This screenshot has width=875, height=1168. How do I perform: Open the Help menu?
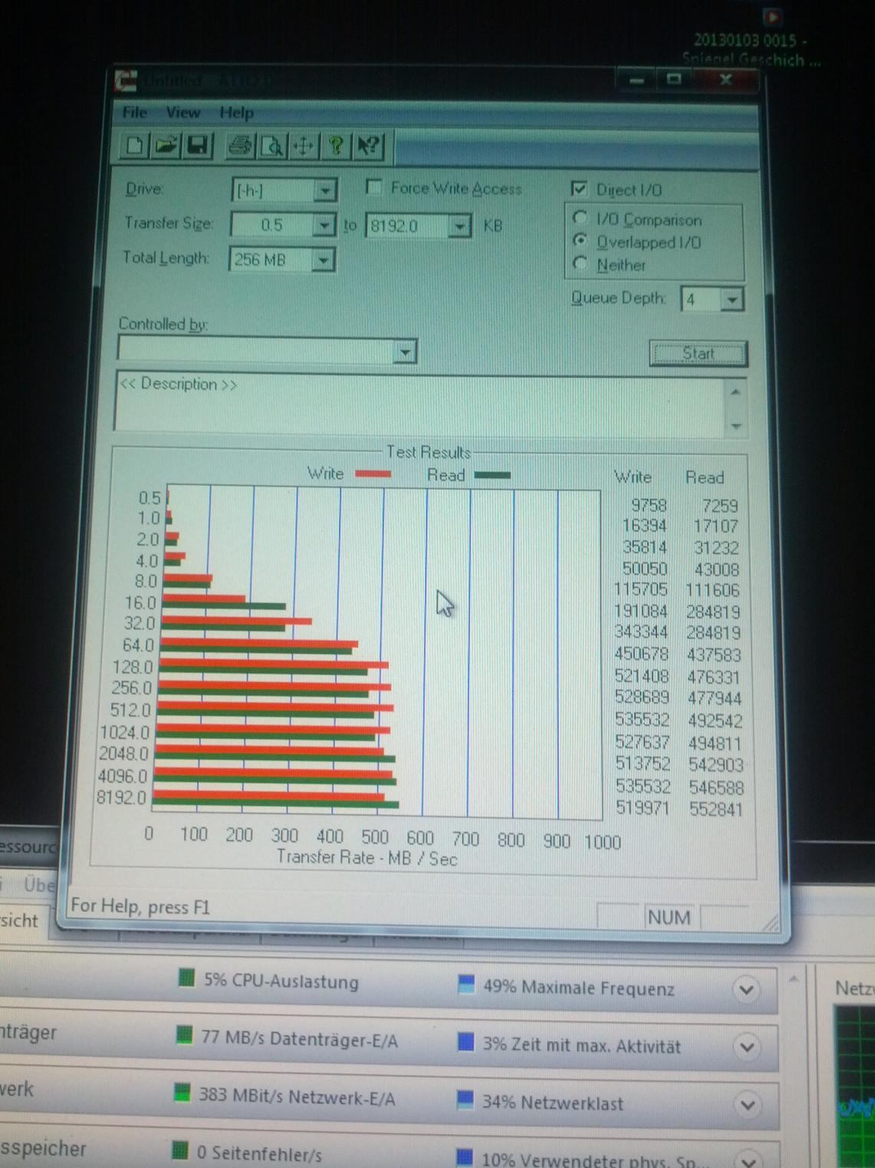(x=236, y=113)
